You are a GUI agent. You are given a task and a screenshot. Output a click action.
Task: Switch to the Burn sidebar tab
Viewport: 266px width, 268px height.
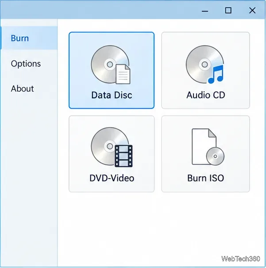click(29, 38)
